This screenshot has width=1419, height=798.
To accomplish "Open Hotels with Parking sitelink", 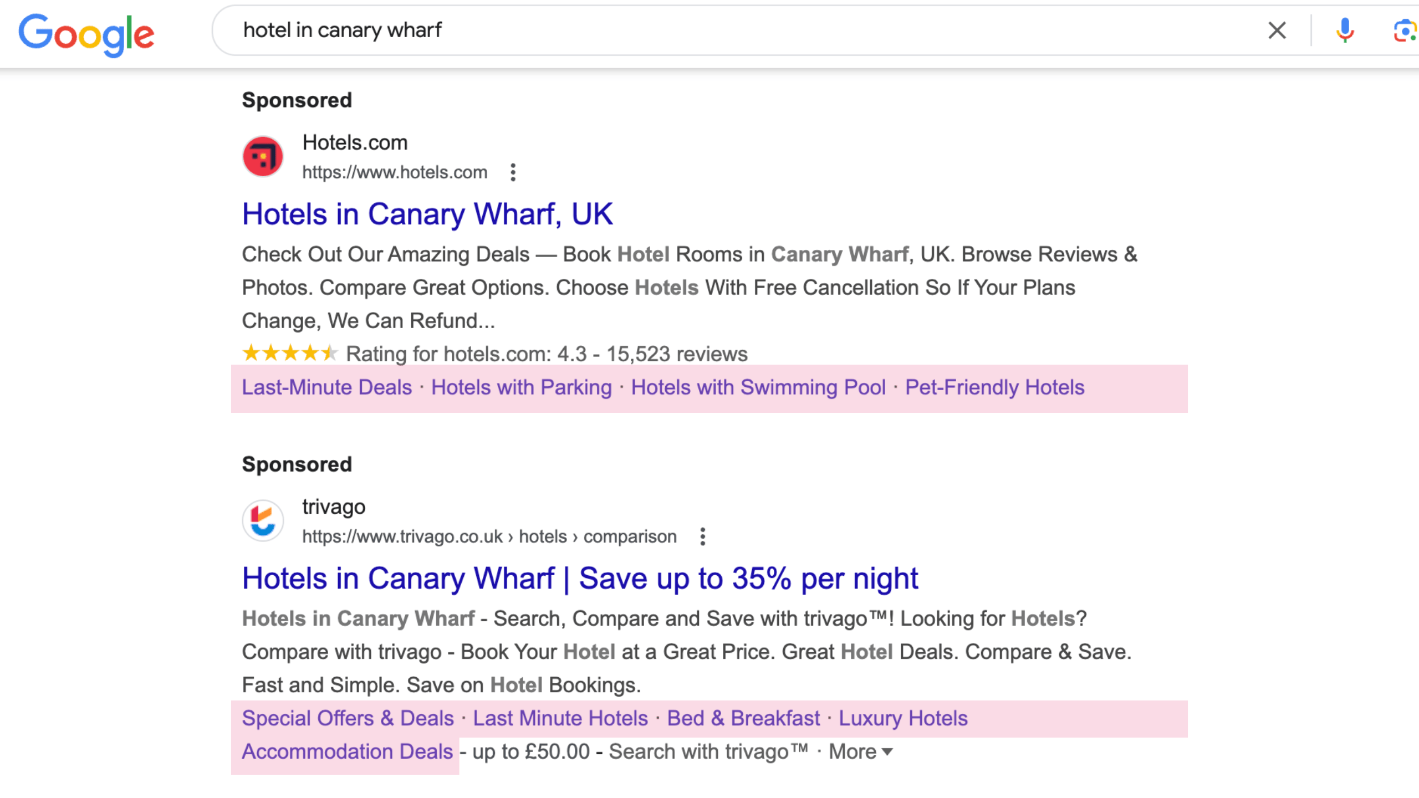I will (521, 387).
